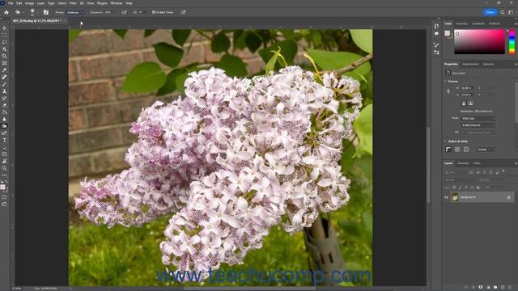Switch to the Libraries tab
518x291 pixels.
[x=489, y=64]
